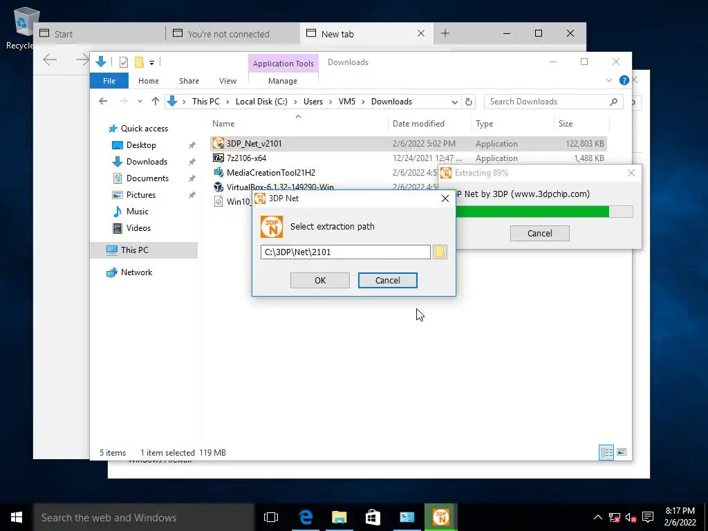Viewport: 708px width, 531px height.
Task: Click the Properties quick access toolbar icon
Action: coord(123,62)
